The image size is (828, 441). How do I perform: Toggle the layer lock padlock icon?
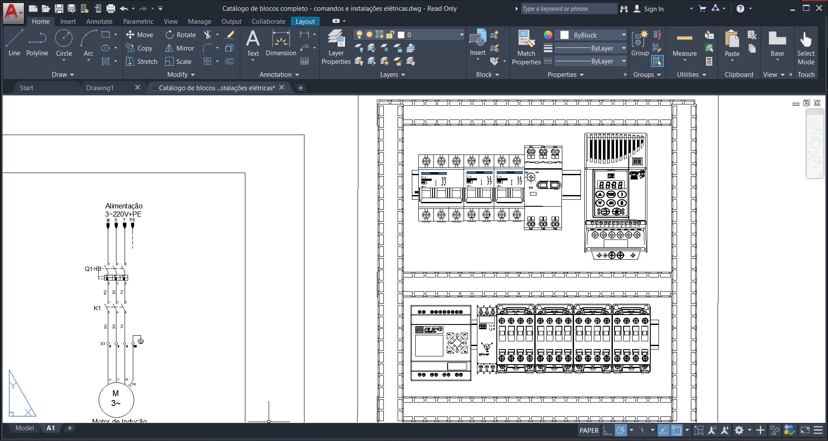(389, 35)
